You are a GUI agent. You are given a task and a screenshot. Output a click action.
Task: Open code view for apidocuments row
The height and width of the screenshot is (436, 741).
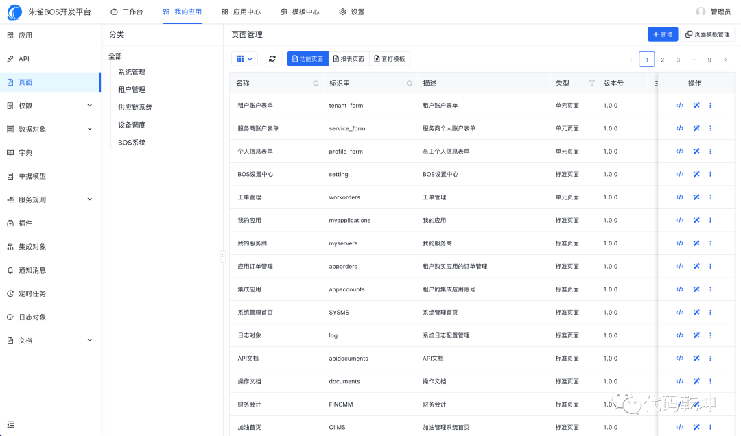(679, 358)
